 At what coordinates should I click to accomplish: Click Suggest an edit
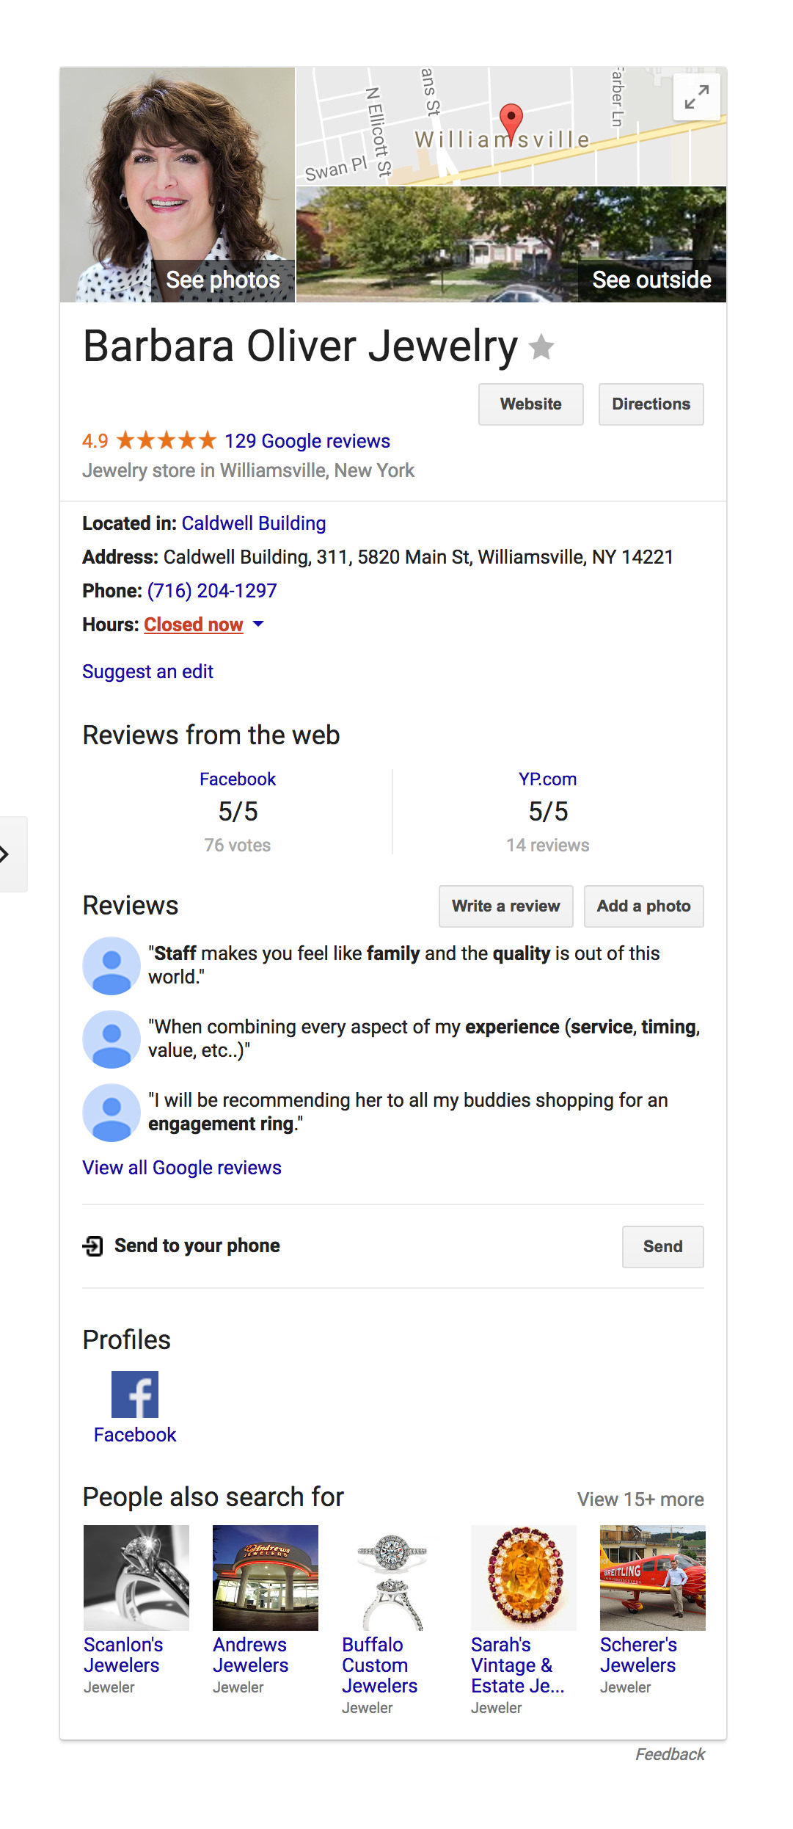[x=147, y=672]
